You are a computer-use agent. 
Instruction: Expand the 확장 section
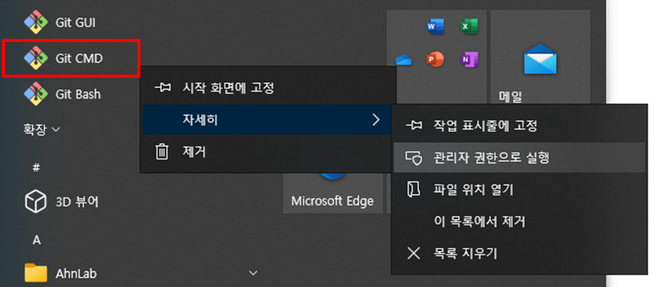tap(41, 129)
